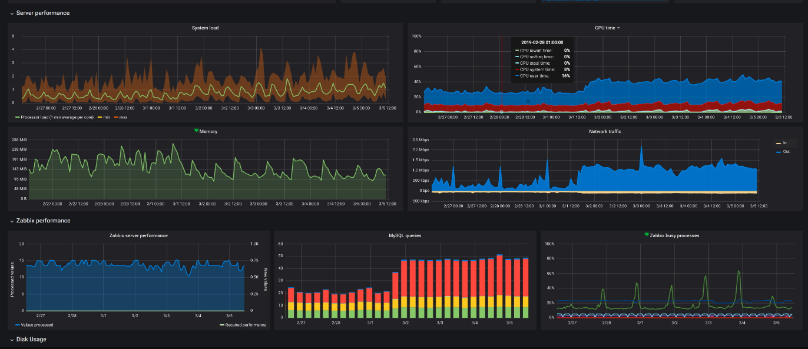
Task: Open the CPU time panel dropdown caret
Action: point(618,28)
